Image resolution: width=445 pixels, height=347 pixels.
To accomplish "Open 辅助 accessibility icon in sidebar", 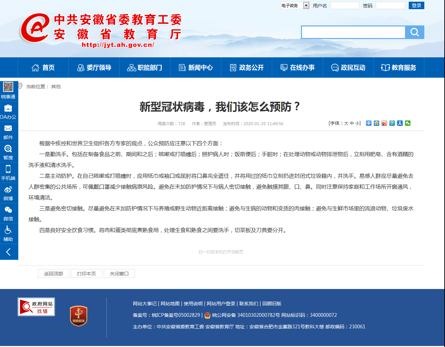I will point(8,231).
